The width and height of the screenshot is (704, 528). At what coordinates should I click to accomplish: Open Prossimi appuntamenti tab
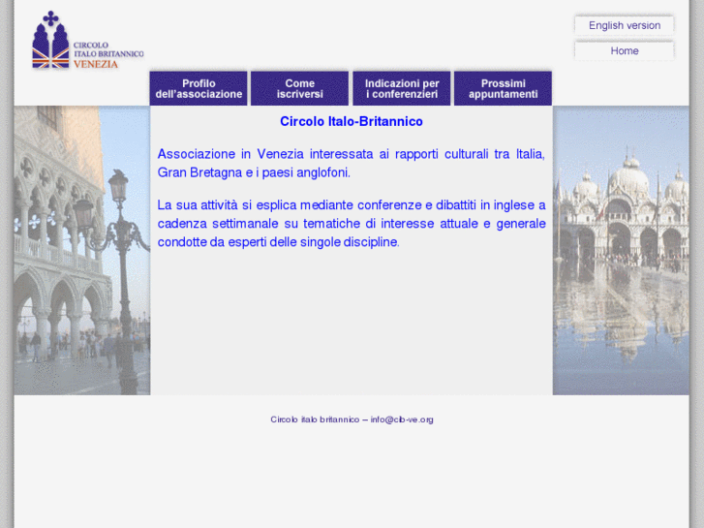click(503, 88)
